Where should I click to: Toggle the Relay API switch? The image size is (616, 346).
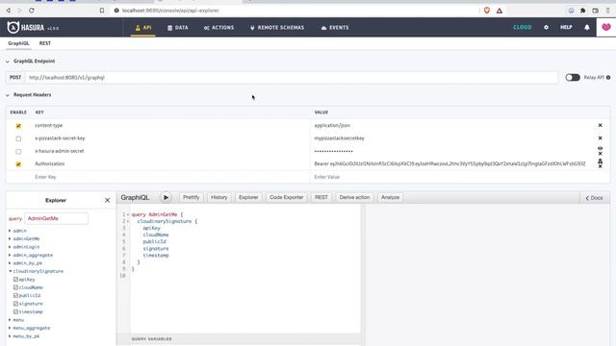pos(573,77)
